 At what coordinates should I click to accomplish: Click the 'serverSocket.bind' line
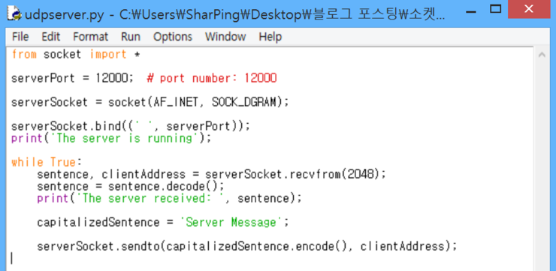coord(131,126)
